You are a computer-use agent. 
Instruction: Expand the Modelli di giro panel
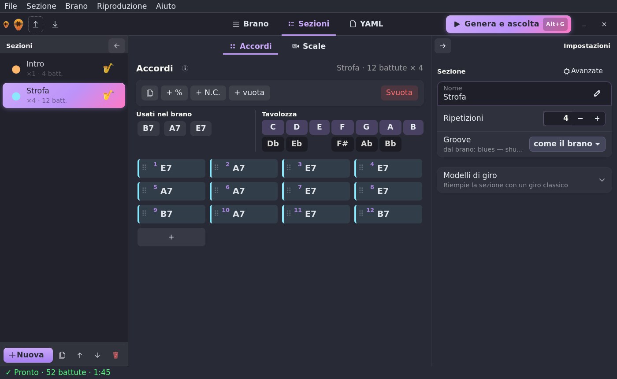[524, 180]
